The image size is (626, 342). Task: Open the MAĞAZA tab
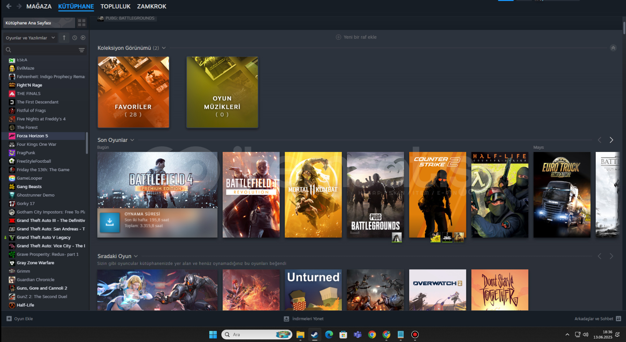point(39,6)
